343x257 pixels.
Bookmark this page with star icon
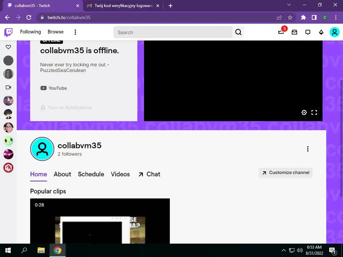pos(290,17)
